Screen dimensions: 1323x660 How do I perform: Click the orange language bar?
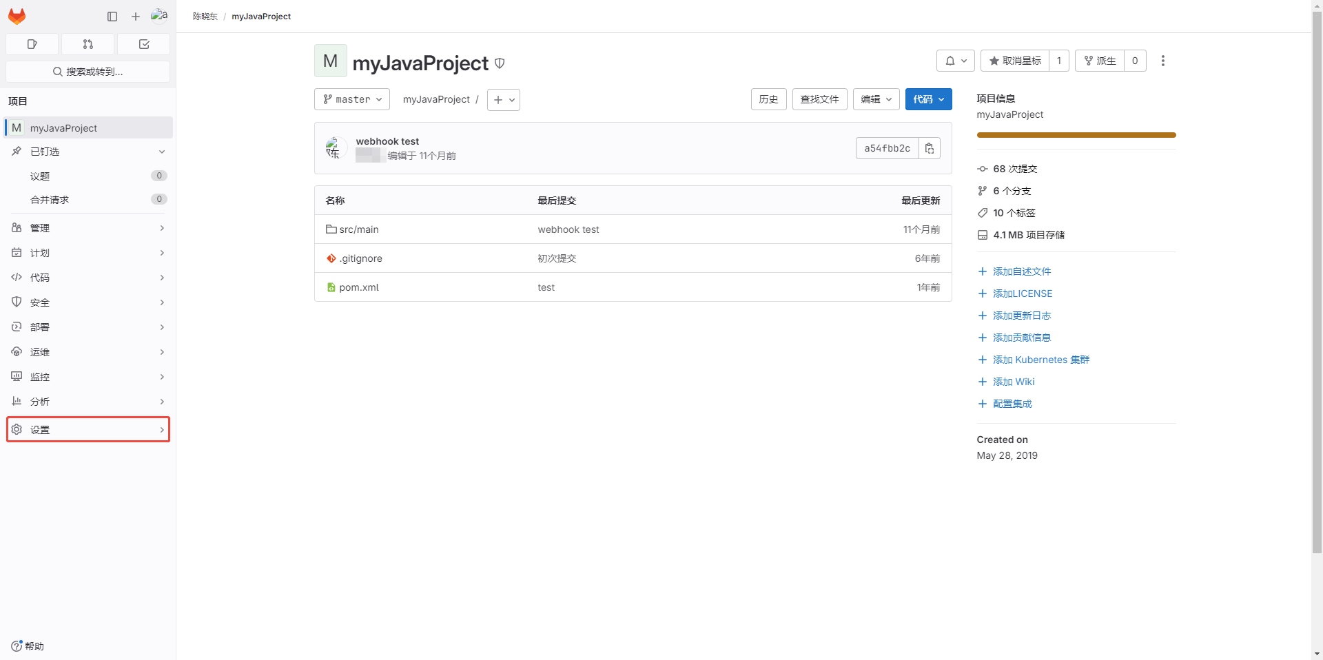click(x=1076, y=135)
